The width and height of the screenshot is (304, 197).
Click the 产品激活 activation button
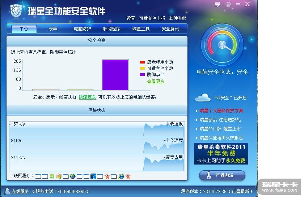(222, 175)
